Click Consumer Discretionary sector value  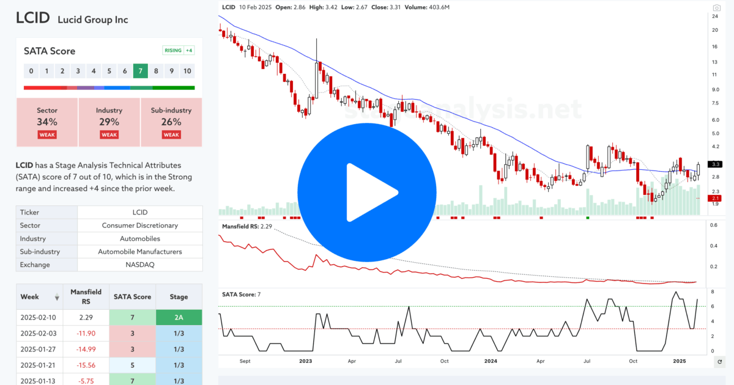click(x=140, y=226)
